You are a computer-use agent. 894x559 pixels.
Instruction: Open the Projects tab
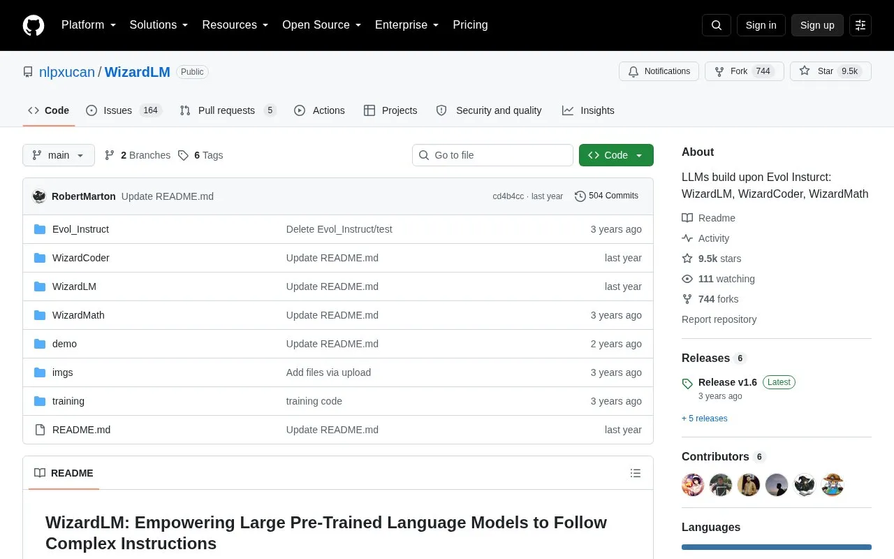(x=390, y=110)
